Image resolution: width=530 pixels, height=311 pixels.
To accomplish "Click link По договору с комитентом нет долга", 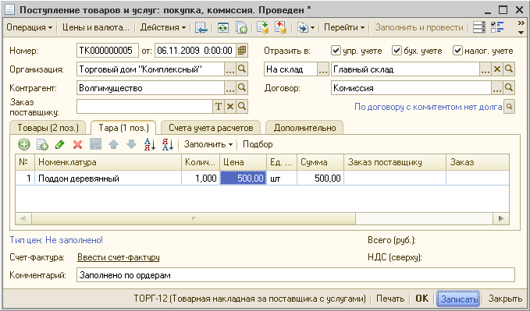I will point(428,107).
